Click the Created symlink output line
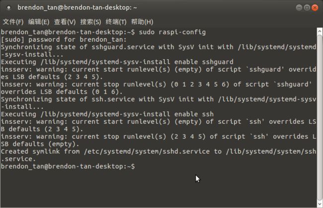 tap(159, 155)
